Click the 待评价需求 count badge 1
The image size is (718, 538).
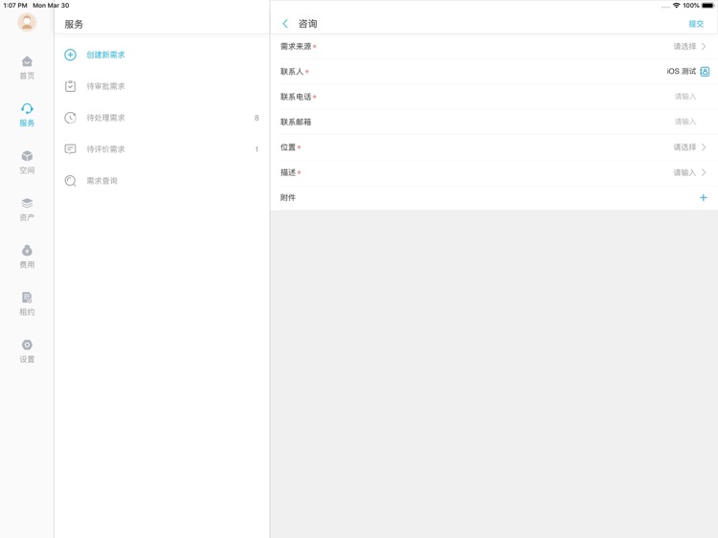coord(257,149)
